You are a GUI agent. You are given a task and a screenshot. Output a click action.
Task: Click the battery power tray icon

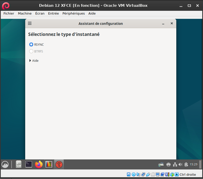186,164
